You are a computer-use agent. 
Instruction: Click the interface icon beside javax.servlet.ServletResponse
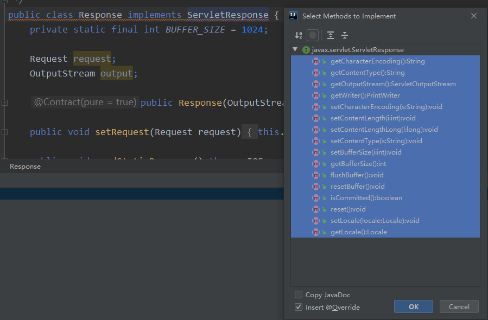tap(306, 50)
